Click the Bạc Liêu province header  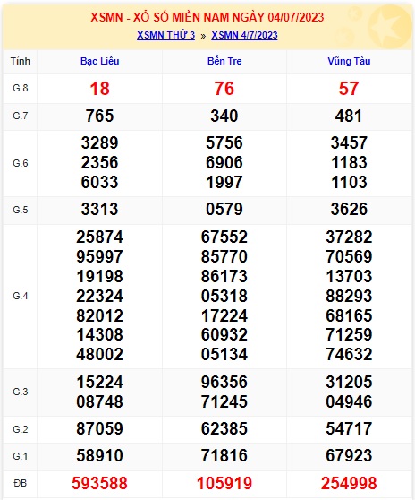[99, 61]
